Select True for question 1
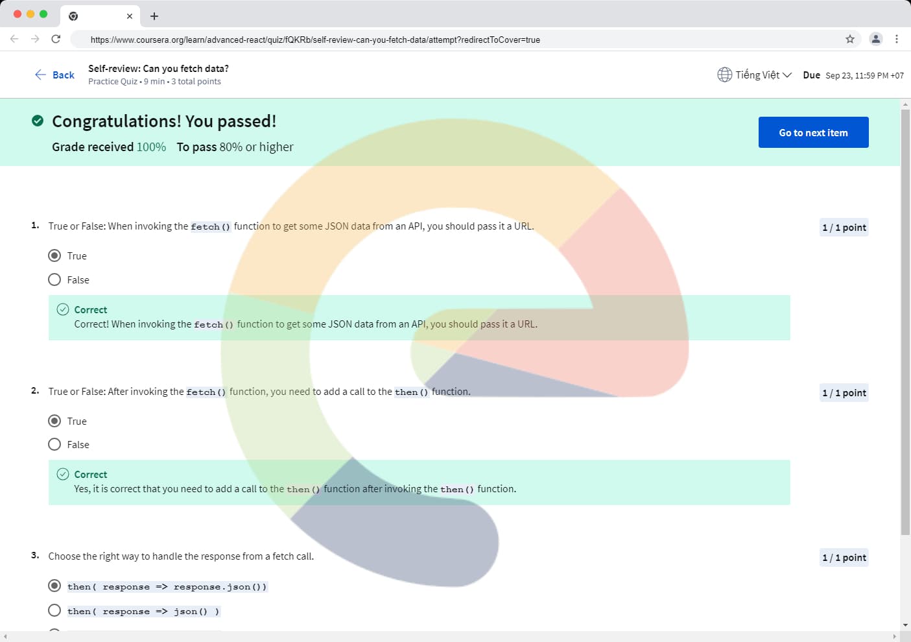Screen dimensions: 911x642 pyautogui.click(x=55, y=256)
